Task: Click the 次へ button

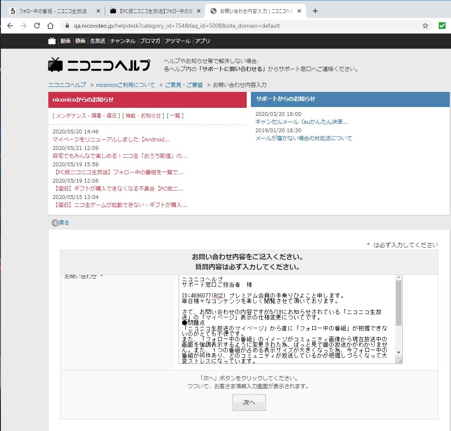Action: click(249, 402)
